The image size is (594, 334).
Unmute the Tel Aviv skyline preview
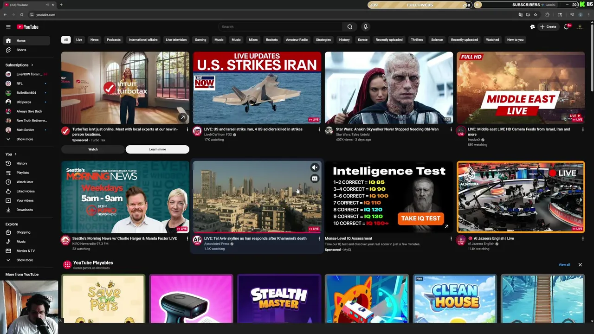(x=315, y=167)
